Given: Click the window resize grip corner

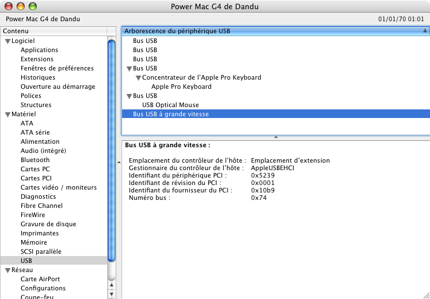Looking at the screenshot, I should point(425,294).
